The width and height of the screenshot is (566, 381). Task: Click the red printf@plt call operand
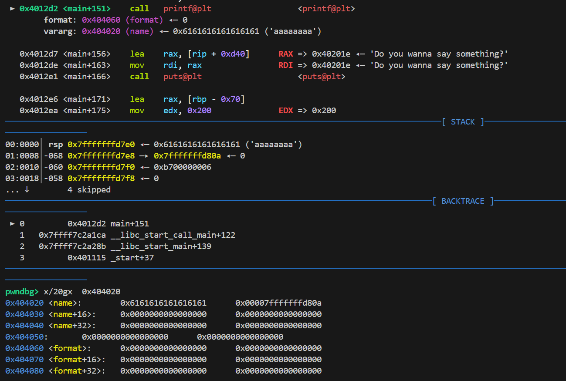[187, 8]
